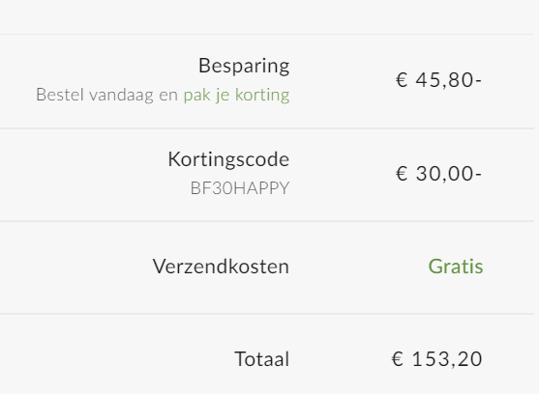Select the 'Verzendkosten' label

(x=221, y=267)
